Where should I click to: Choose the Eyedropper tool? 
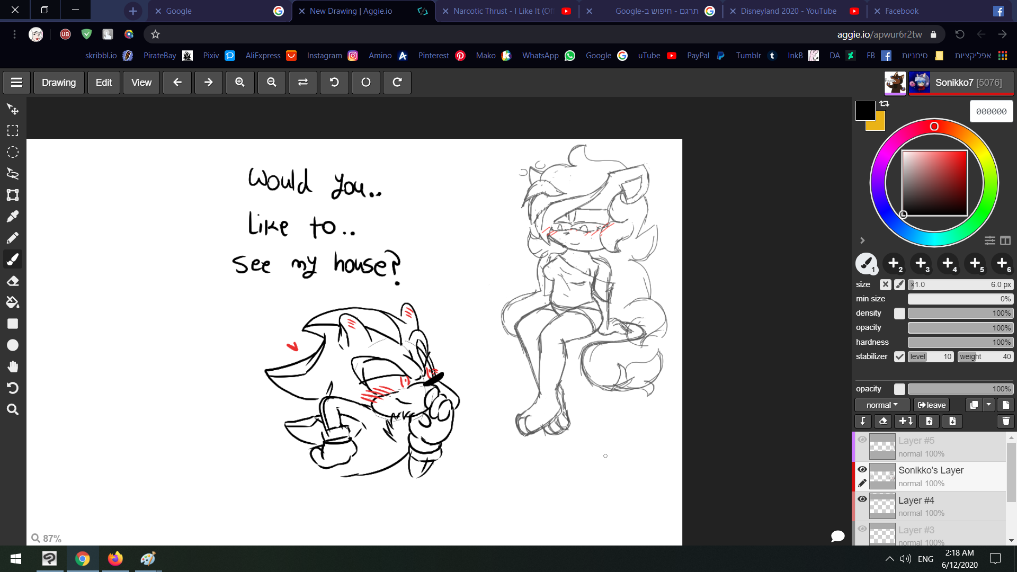pyautogui.click(x=13, y=216)
